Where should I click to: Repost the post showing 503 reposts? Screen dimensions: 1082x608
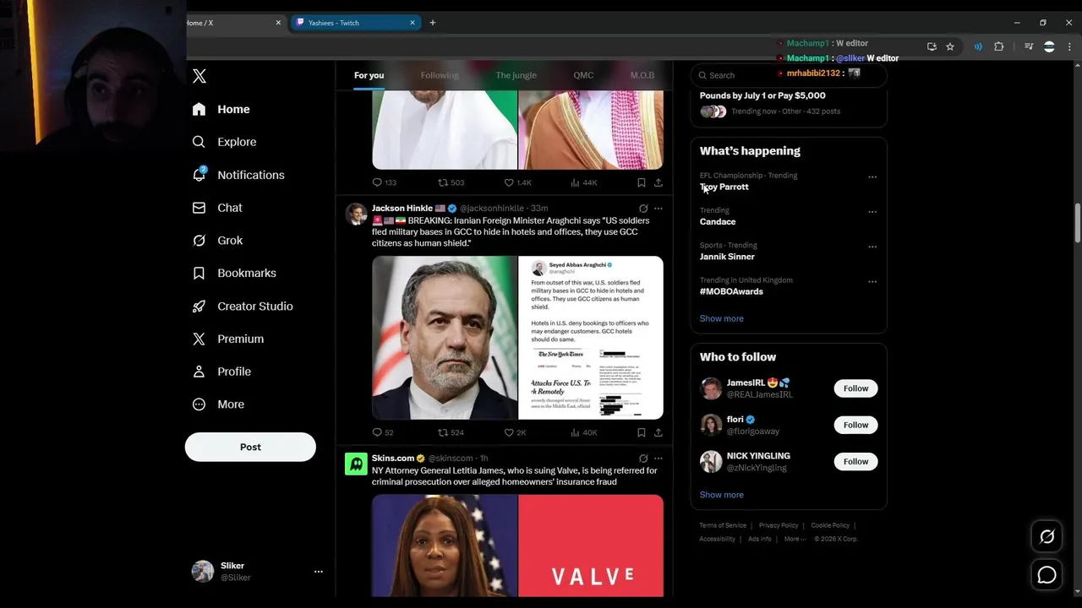tap(451, 182)
